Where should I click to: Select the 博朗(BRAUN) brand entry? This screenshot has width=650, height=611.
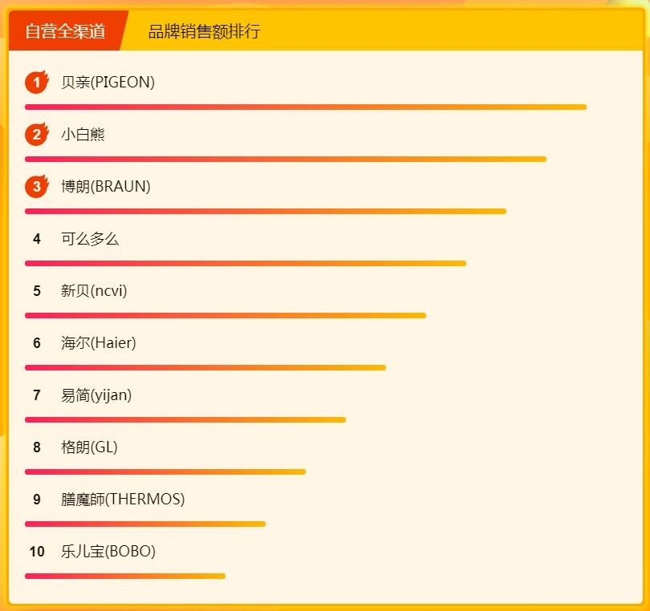pyautogui.click(x=106, y=186)
